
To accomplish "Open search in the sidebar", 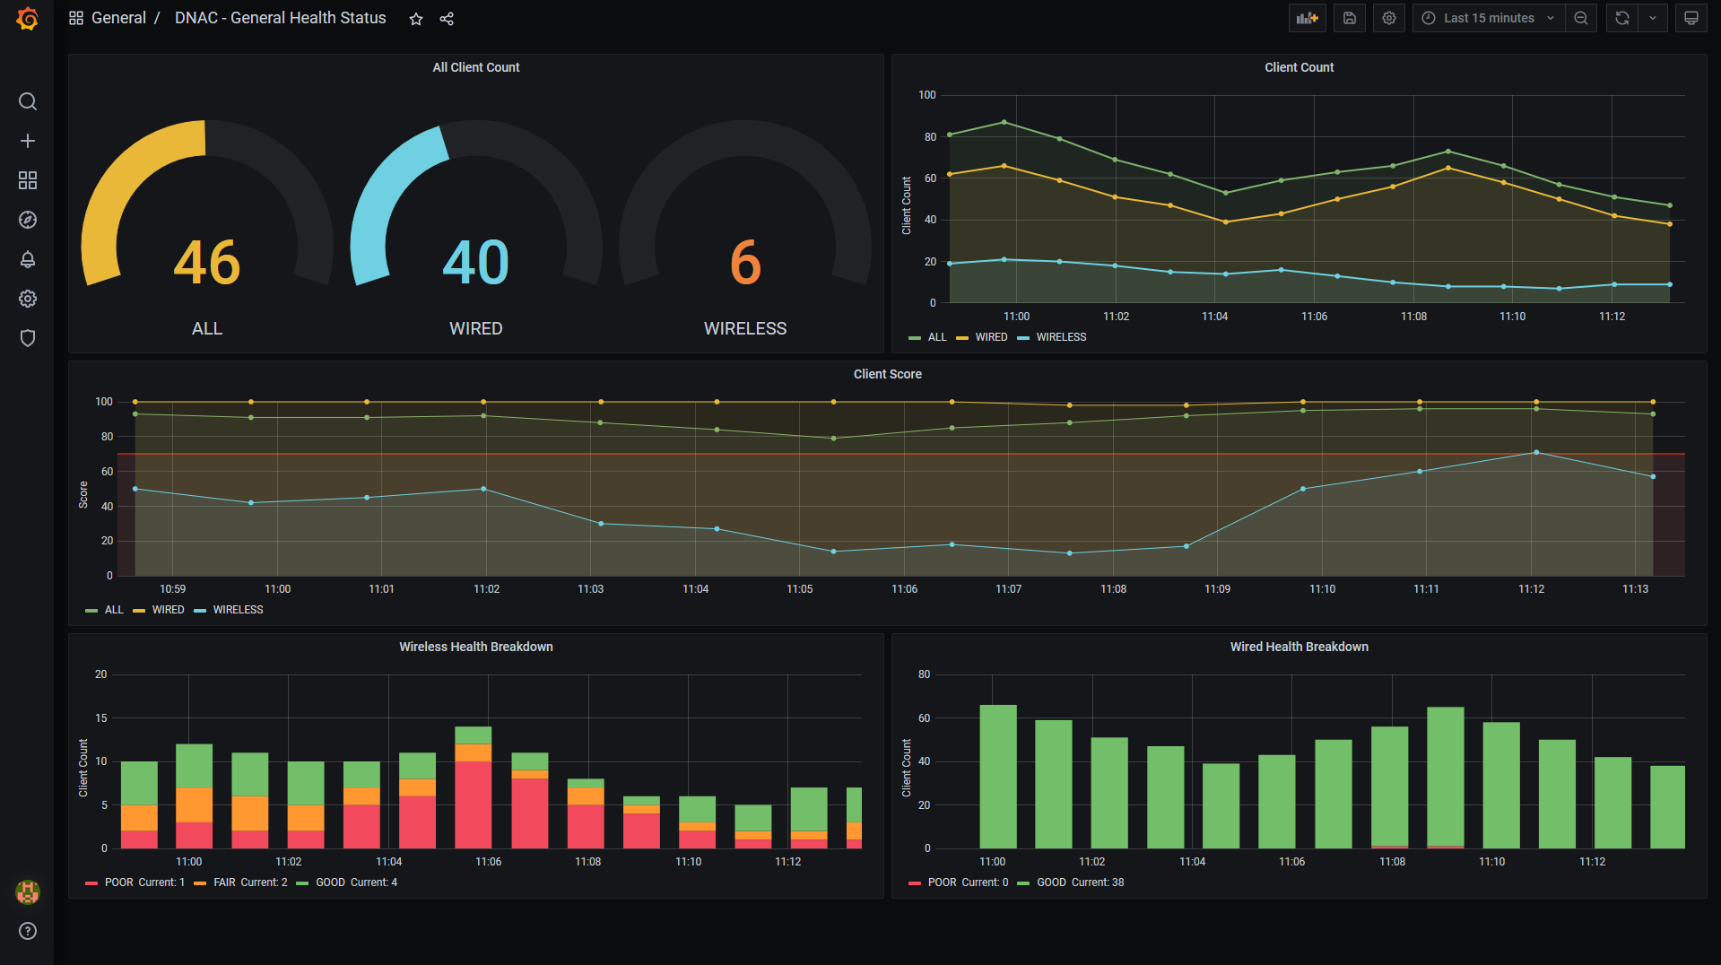I will pos(28,101).
